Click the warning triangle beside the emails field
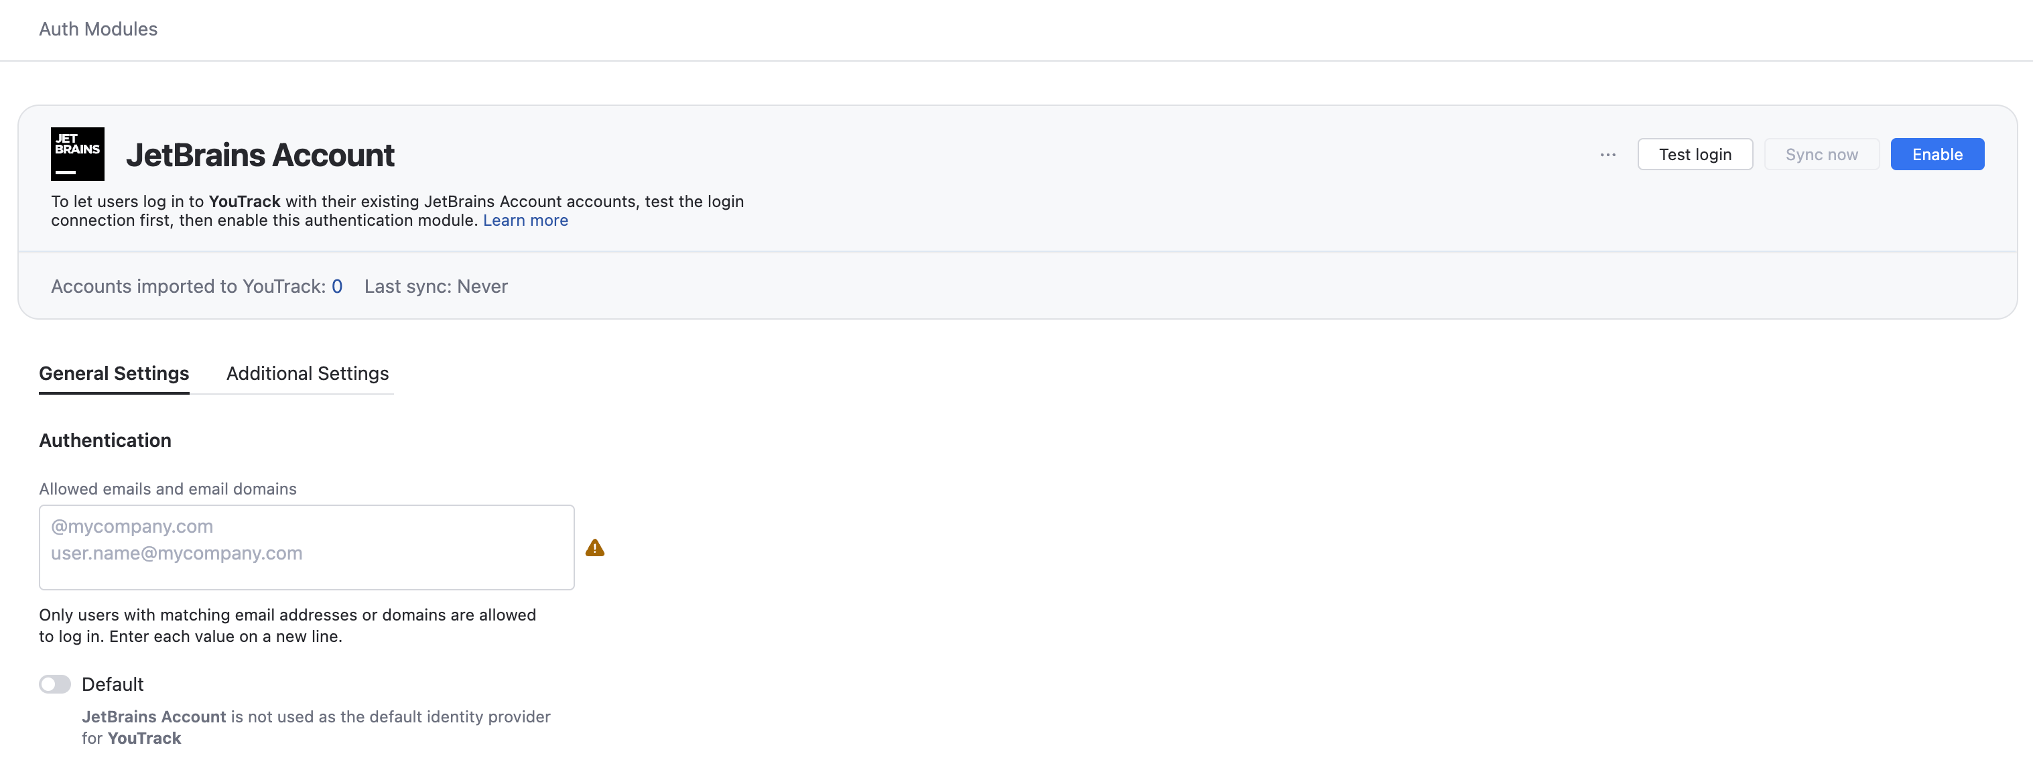 595,548
